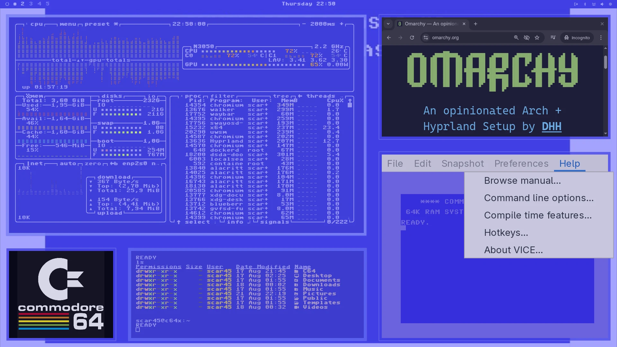
Task: Open the media controls icon in the browser toolbar
Action: tap(553, 38)
